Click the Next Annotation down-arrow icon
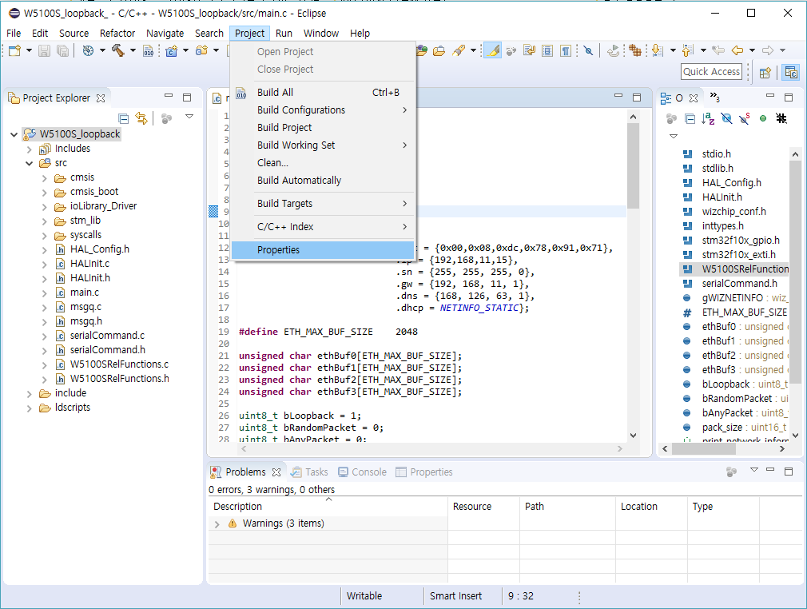Viewport: 807px width, 609px height. tap(658, 50)
